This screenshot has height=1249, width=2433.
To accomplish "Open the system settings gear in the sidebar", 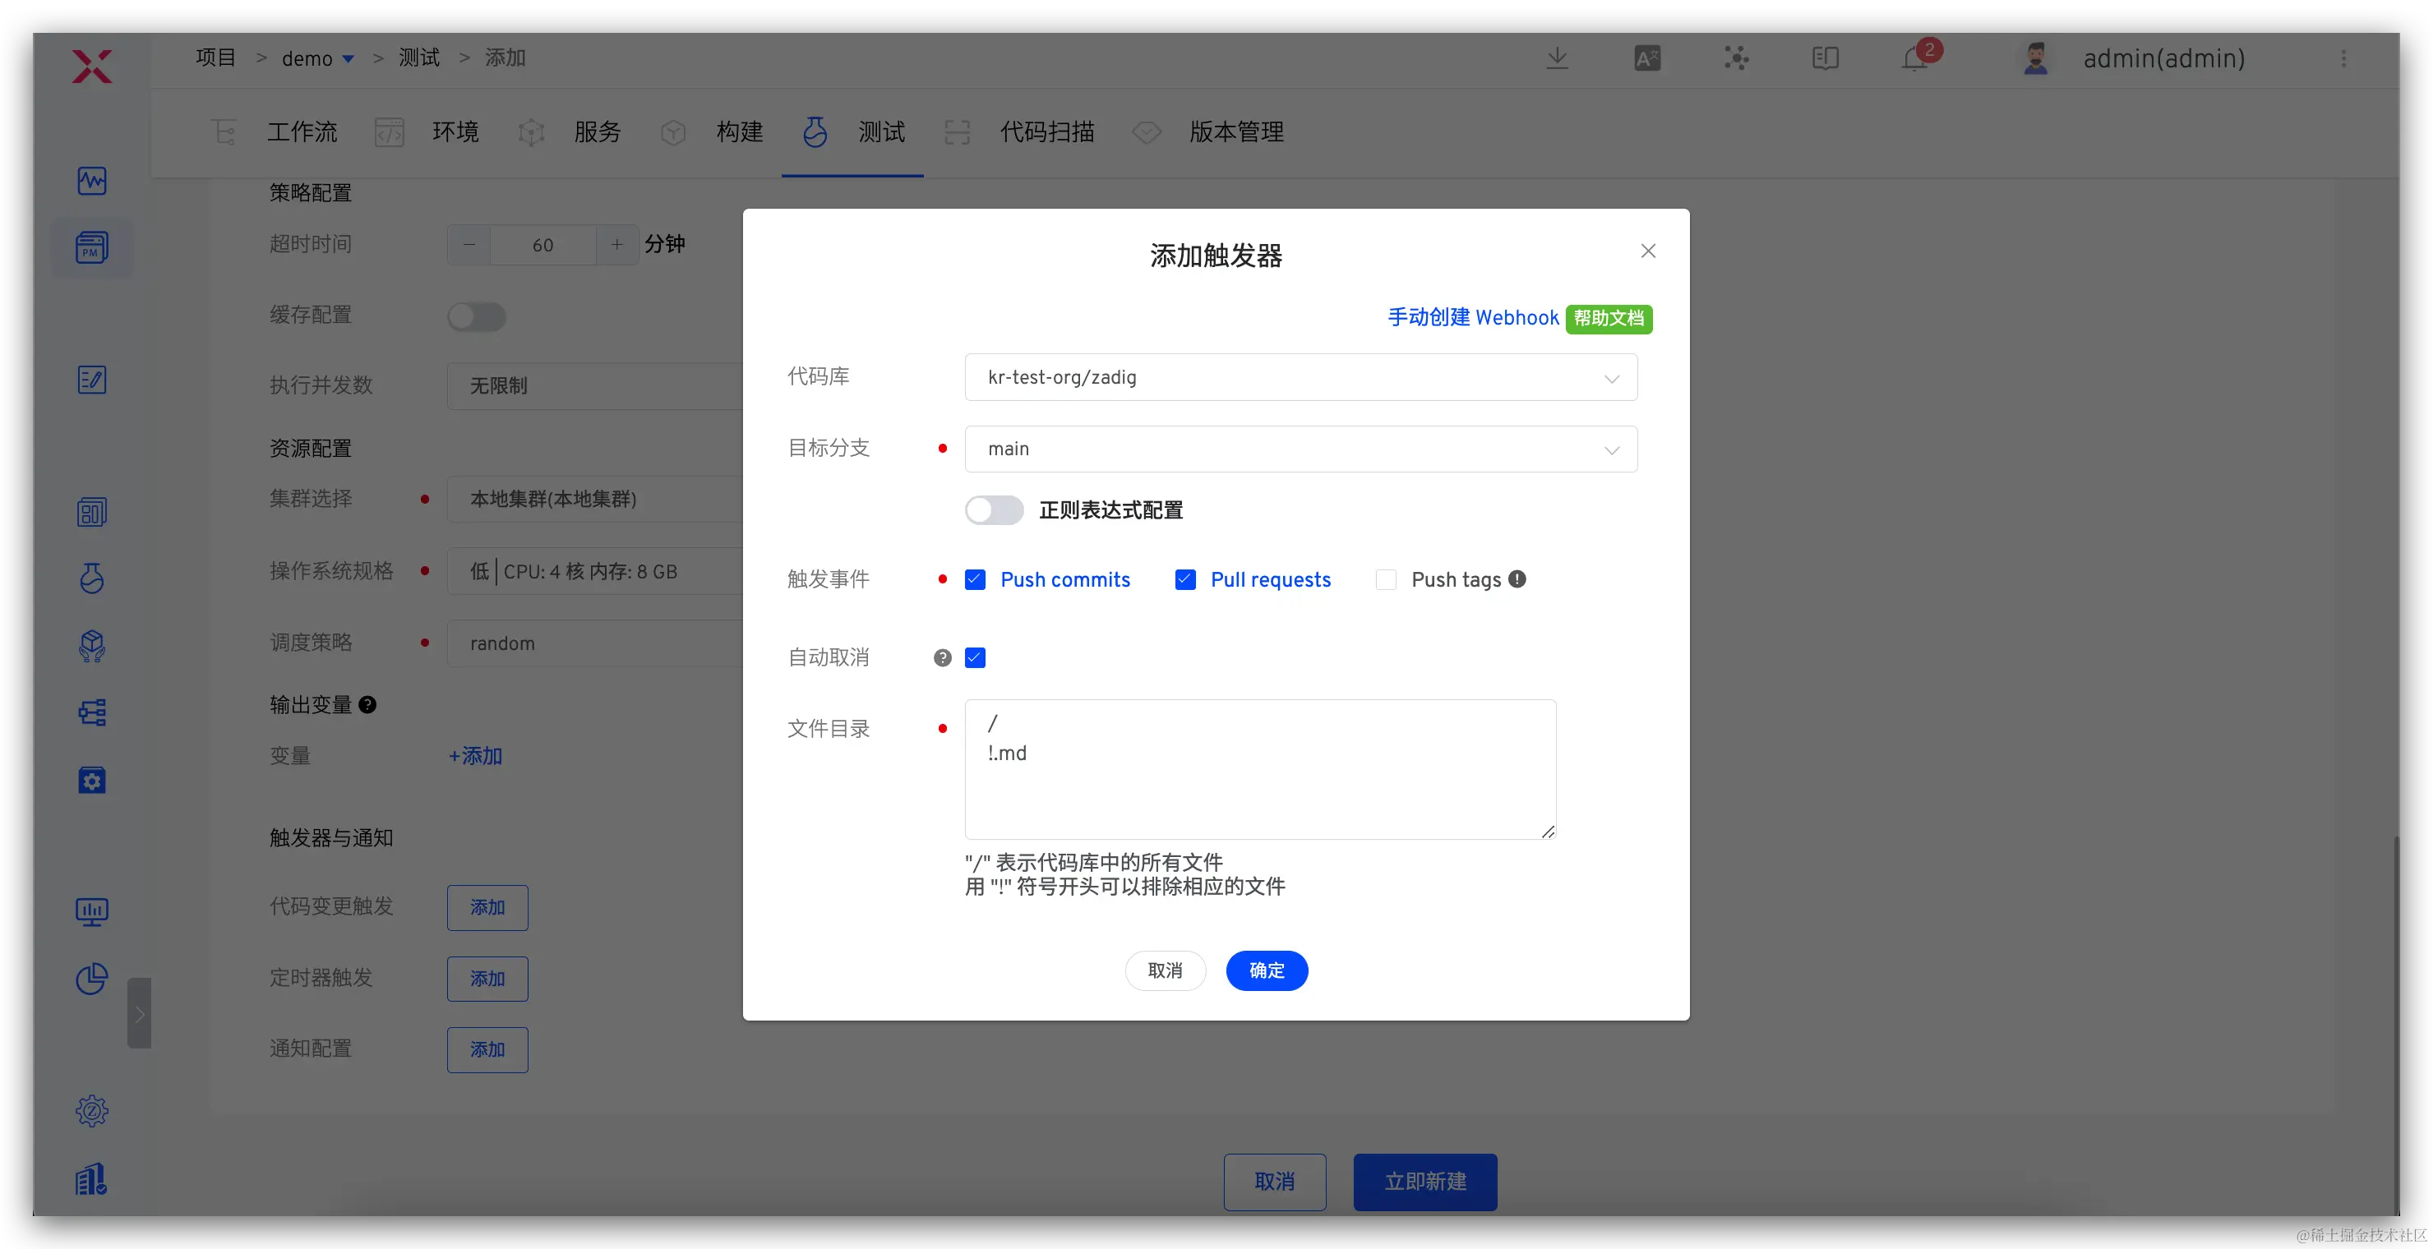I will point(91,1110).
